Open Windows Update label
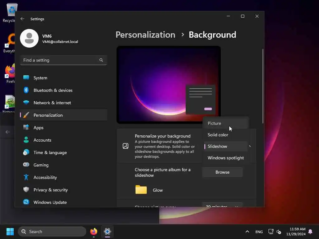This screenshot has width=319, height=239. click(50, 202)
